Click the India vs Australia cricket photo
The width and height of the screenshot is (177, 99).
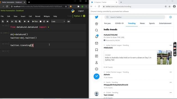coord(164,57)
